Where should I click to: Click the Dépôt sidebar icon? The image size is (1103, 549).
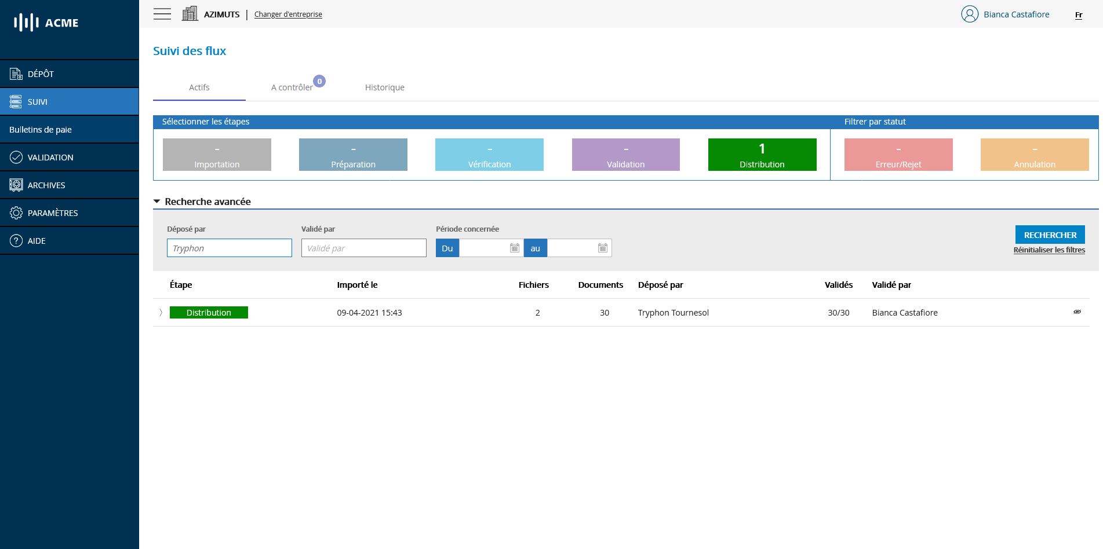(x=16, y=74)
